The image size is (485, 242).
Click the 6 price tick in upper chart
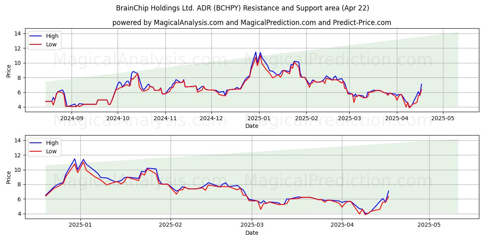[x=20, y=92]
